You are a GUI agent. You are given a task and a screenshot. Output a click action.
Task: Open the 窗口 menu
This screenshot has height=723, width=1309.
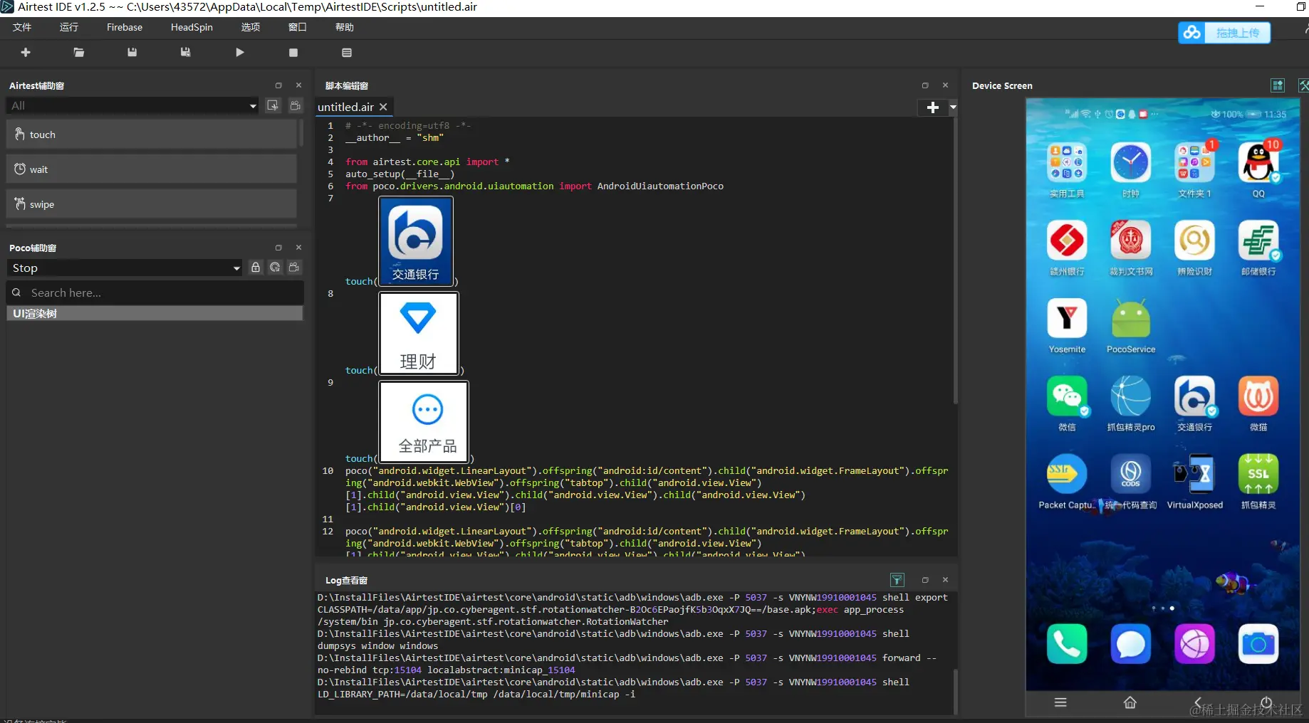click(298, 27)
